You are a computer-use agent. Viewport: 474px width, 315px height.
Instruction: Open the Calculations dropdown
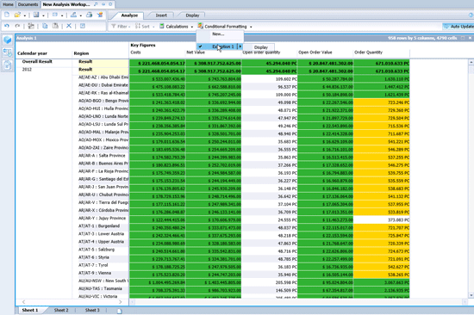pos(176,27)
